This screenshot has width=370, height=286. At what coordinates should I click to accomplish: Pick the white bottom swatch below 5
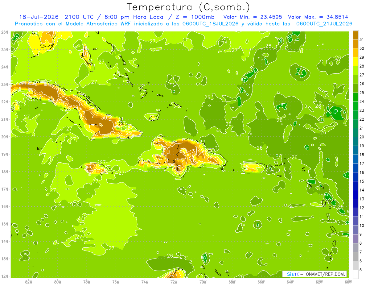(356, 274)
